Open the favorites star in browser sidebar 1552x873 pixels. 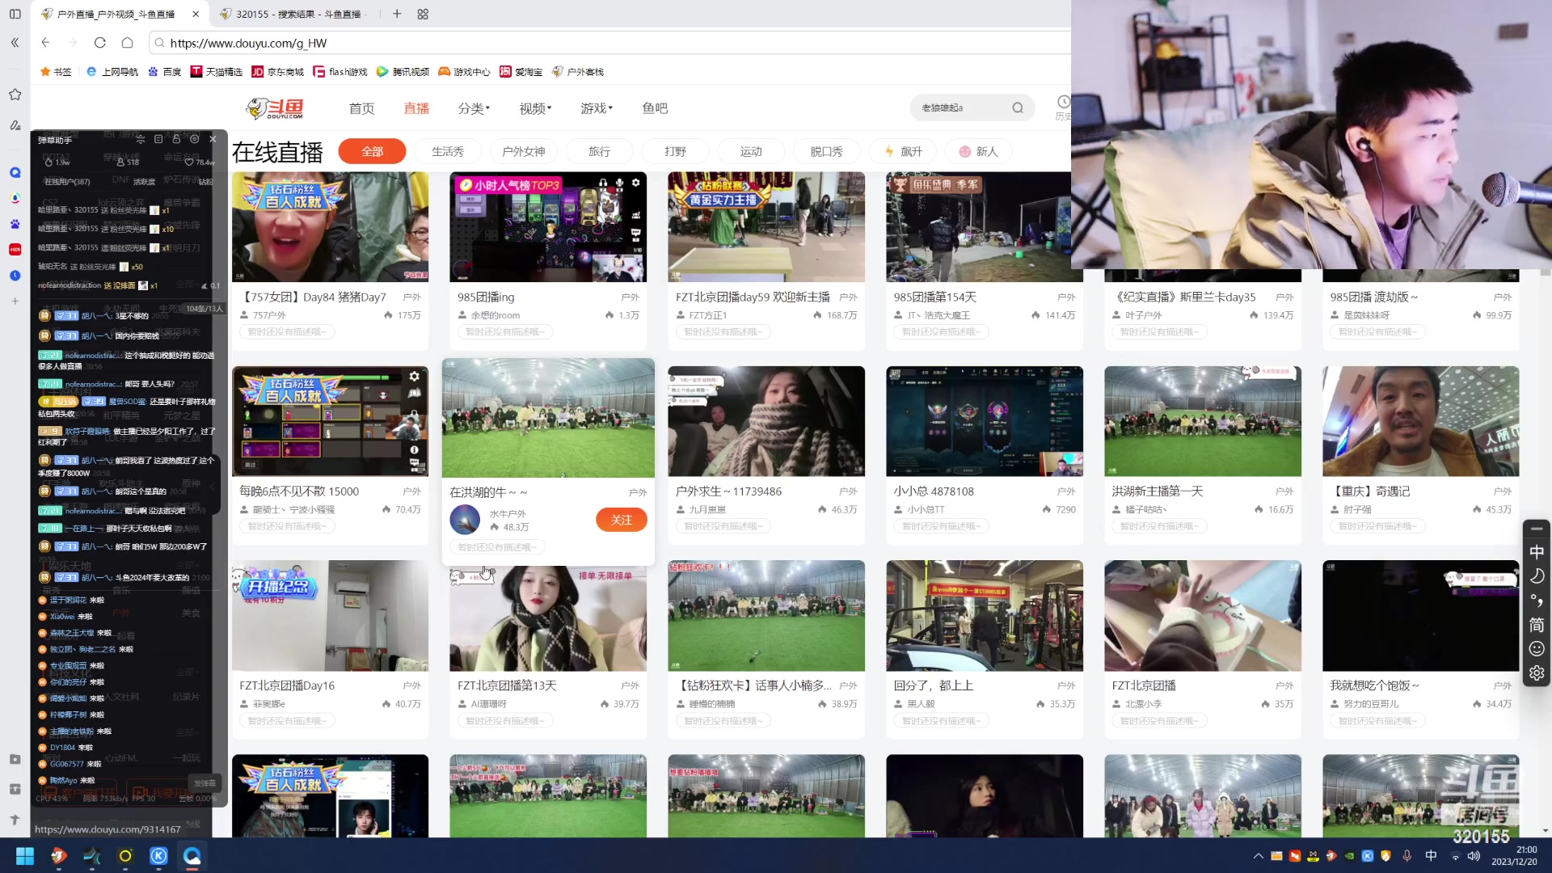(15, 95)
